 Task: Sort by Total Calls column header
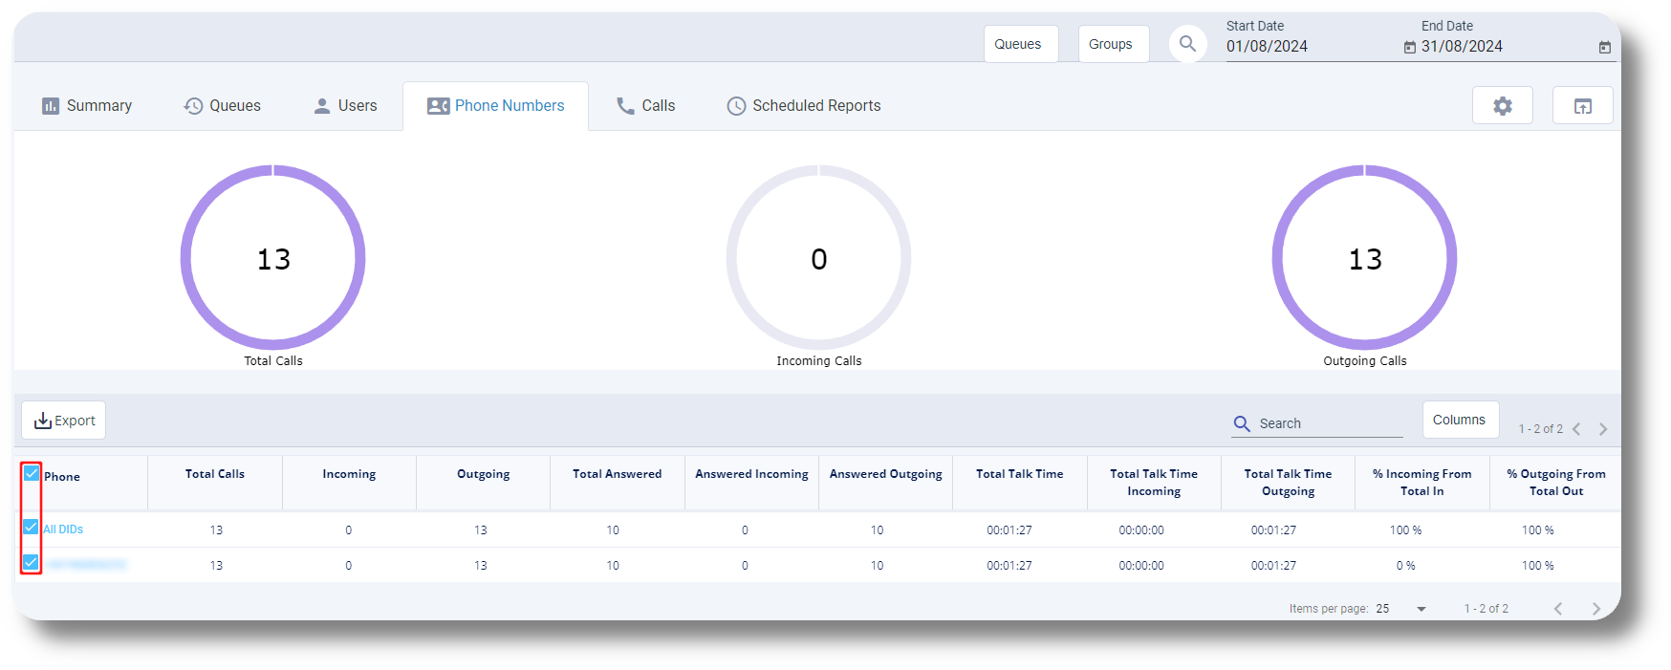click(215, 474)
